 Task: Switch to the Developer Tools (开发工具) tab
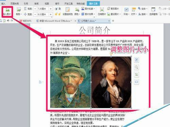click(x=68, y=4)
